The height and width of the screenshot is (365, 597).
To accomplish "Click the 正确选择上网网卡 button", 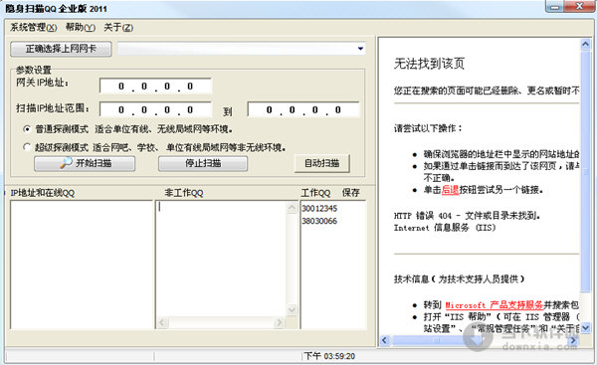I will click(x=61, y=49).
